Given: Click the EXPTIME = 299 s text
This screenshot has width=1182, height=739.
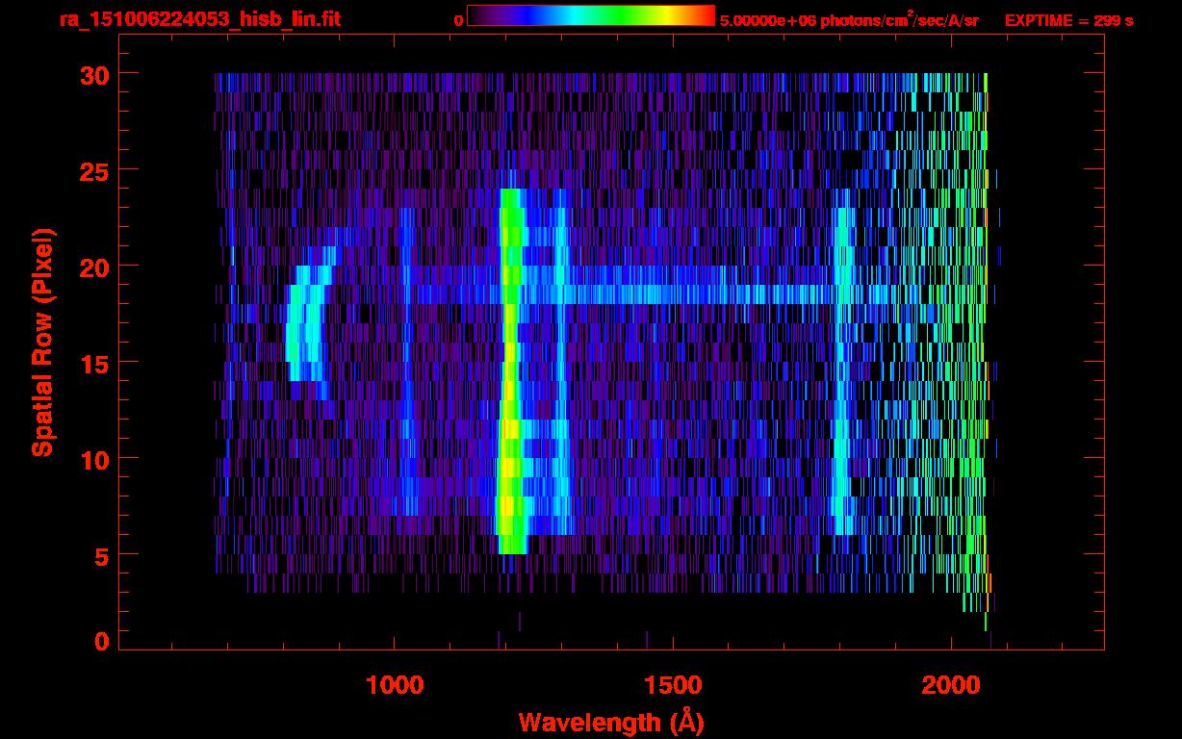Looking at the screenshot, I should pyautogui.click(x=1068, y=20).
